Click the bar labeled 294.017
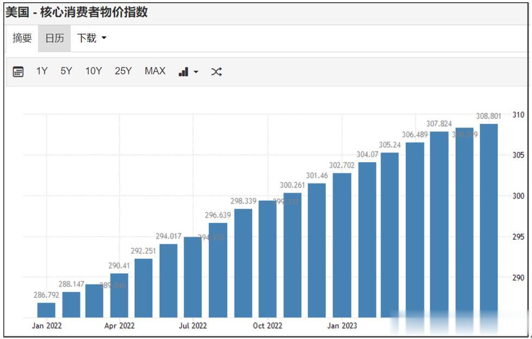The image size is (532, 339). coord(168,281)
